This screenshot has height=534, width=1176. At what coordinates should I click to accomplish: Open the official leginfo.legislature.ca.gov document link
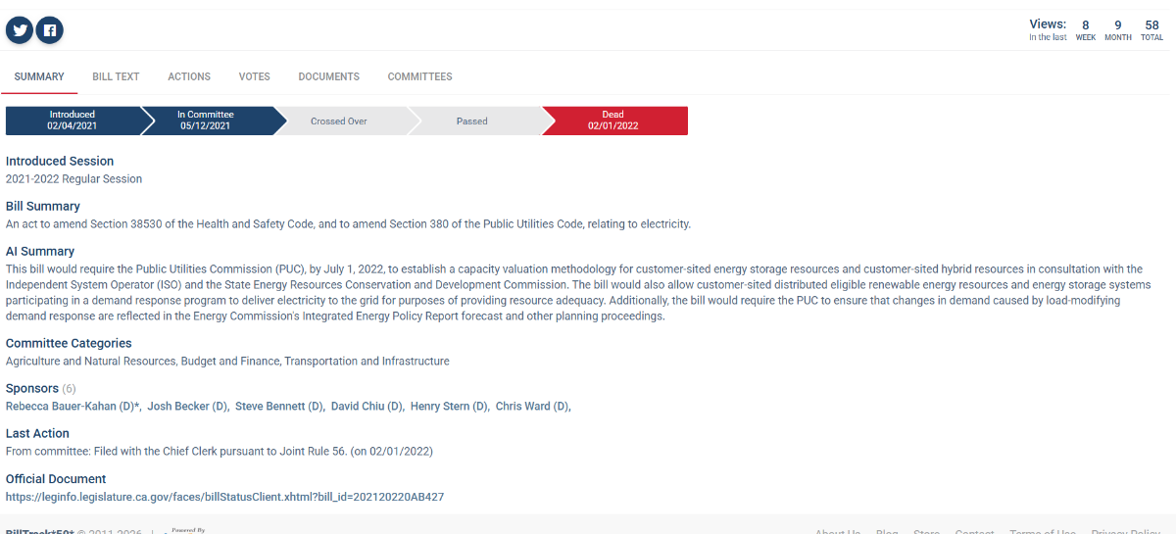tap(224, 497)
